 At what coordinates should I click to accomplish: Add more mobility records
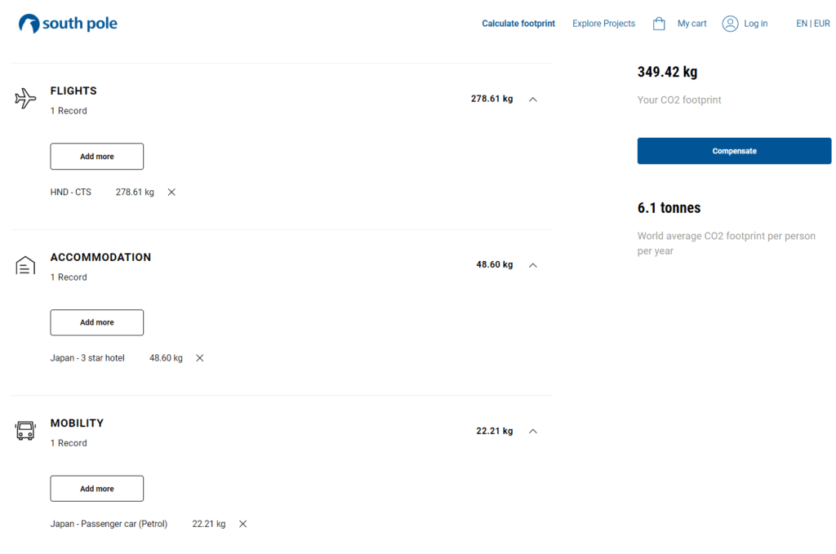tap(97, 489)
